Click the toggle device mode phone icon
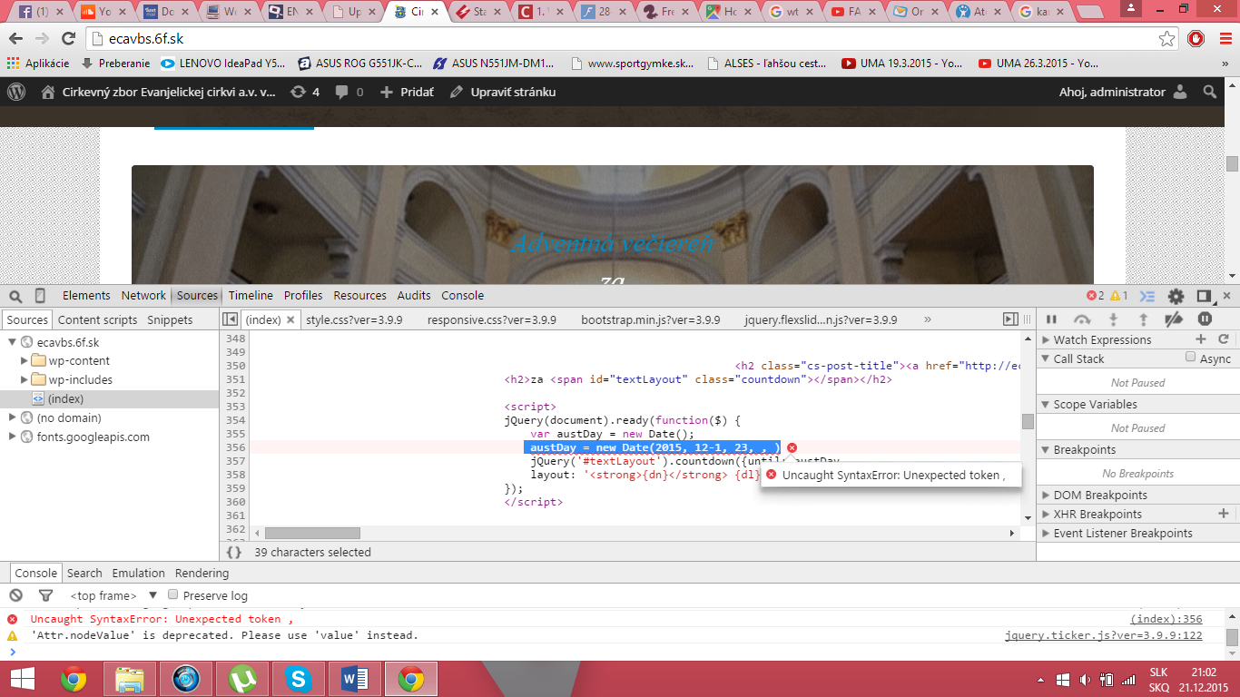The width and height of the screenshot is (1240, 697). point(40,296)
